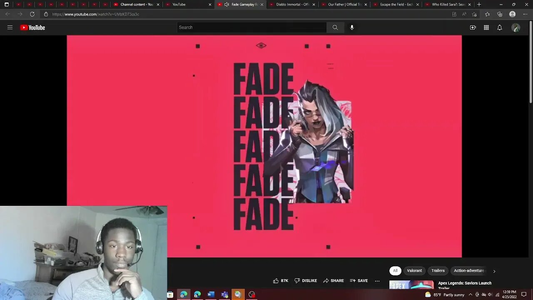This screenshot has height=300, width=533.
Task: View site info lock icon
Action: pyautogui.click(x=46, y=14)
